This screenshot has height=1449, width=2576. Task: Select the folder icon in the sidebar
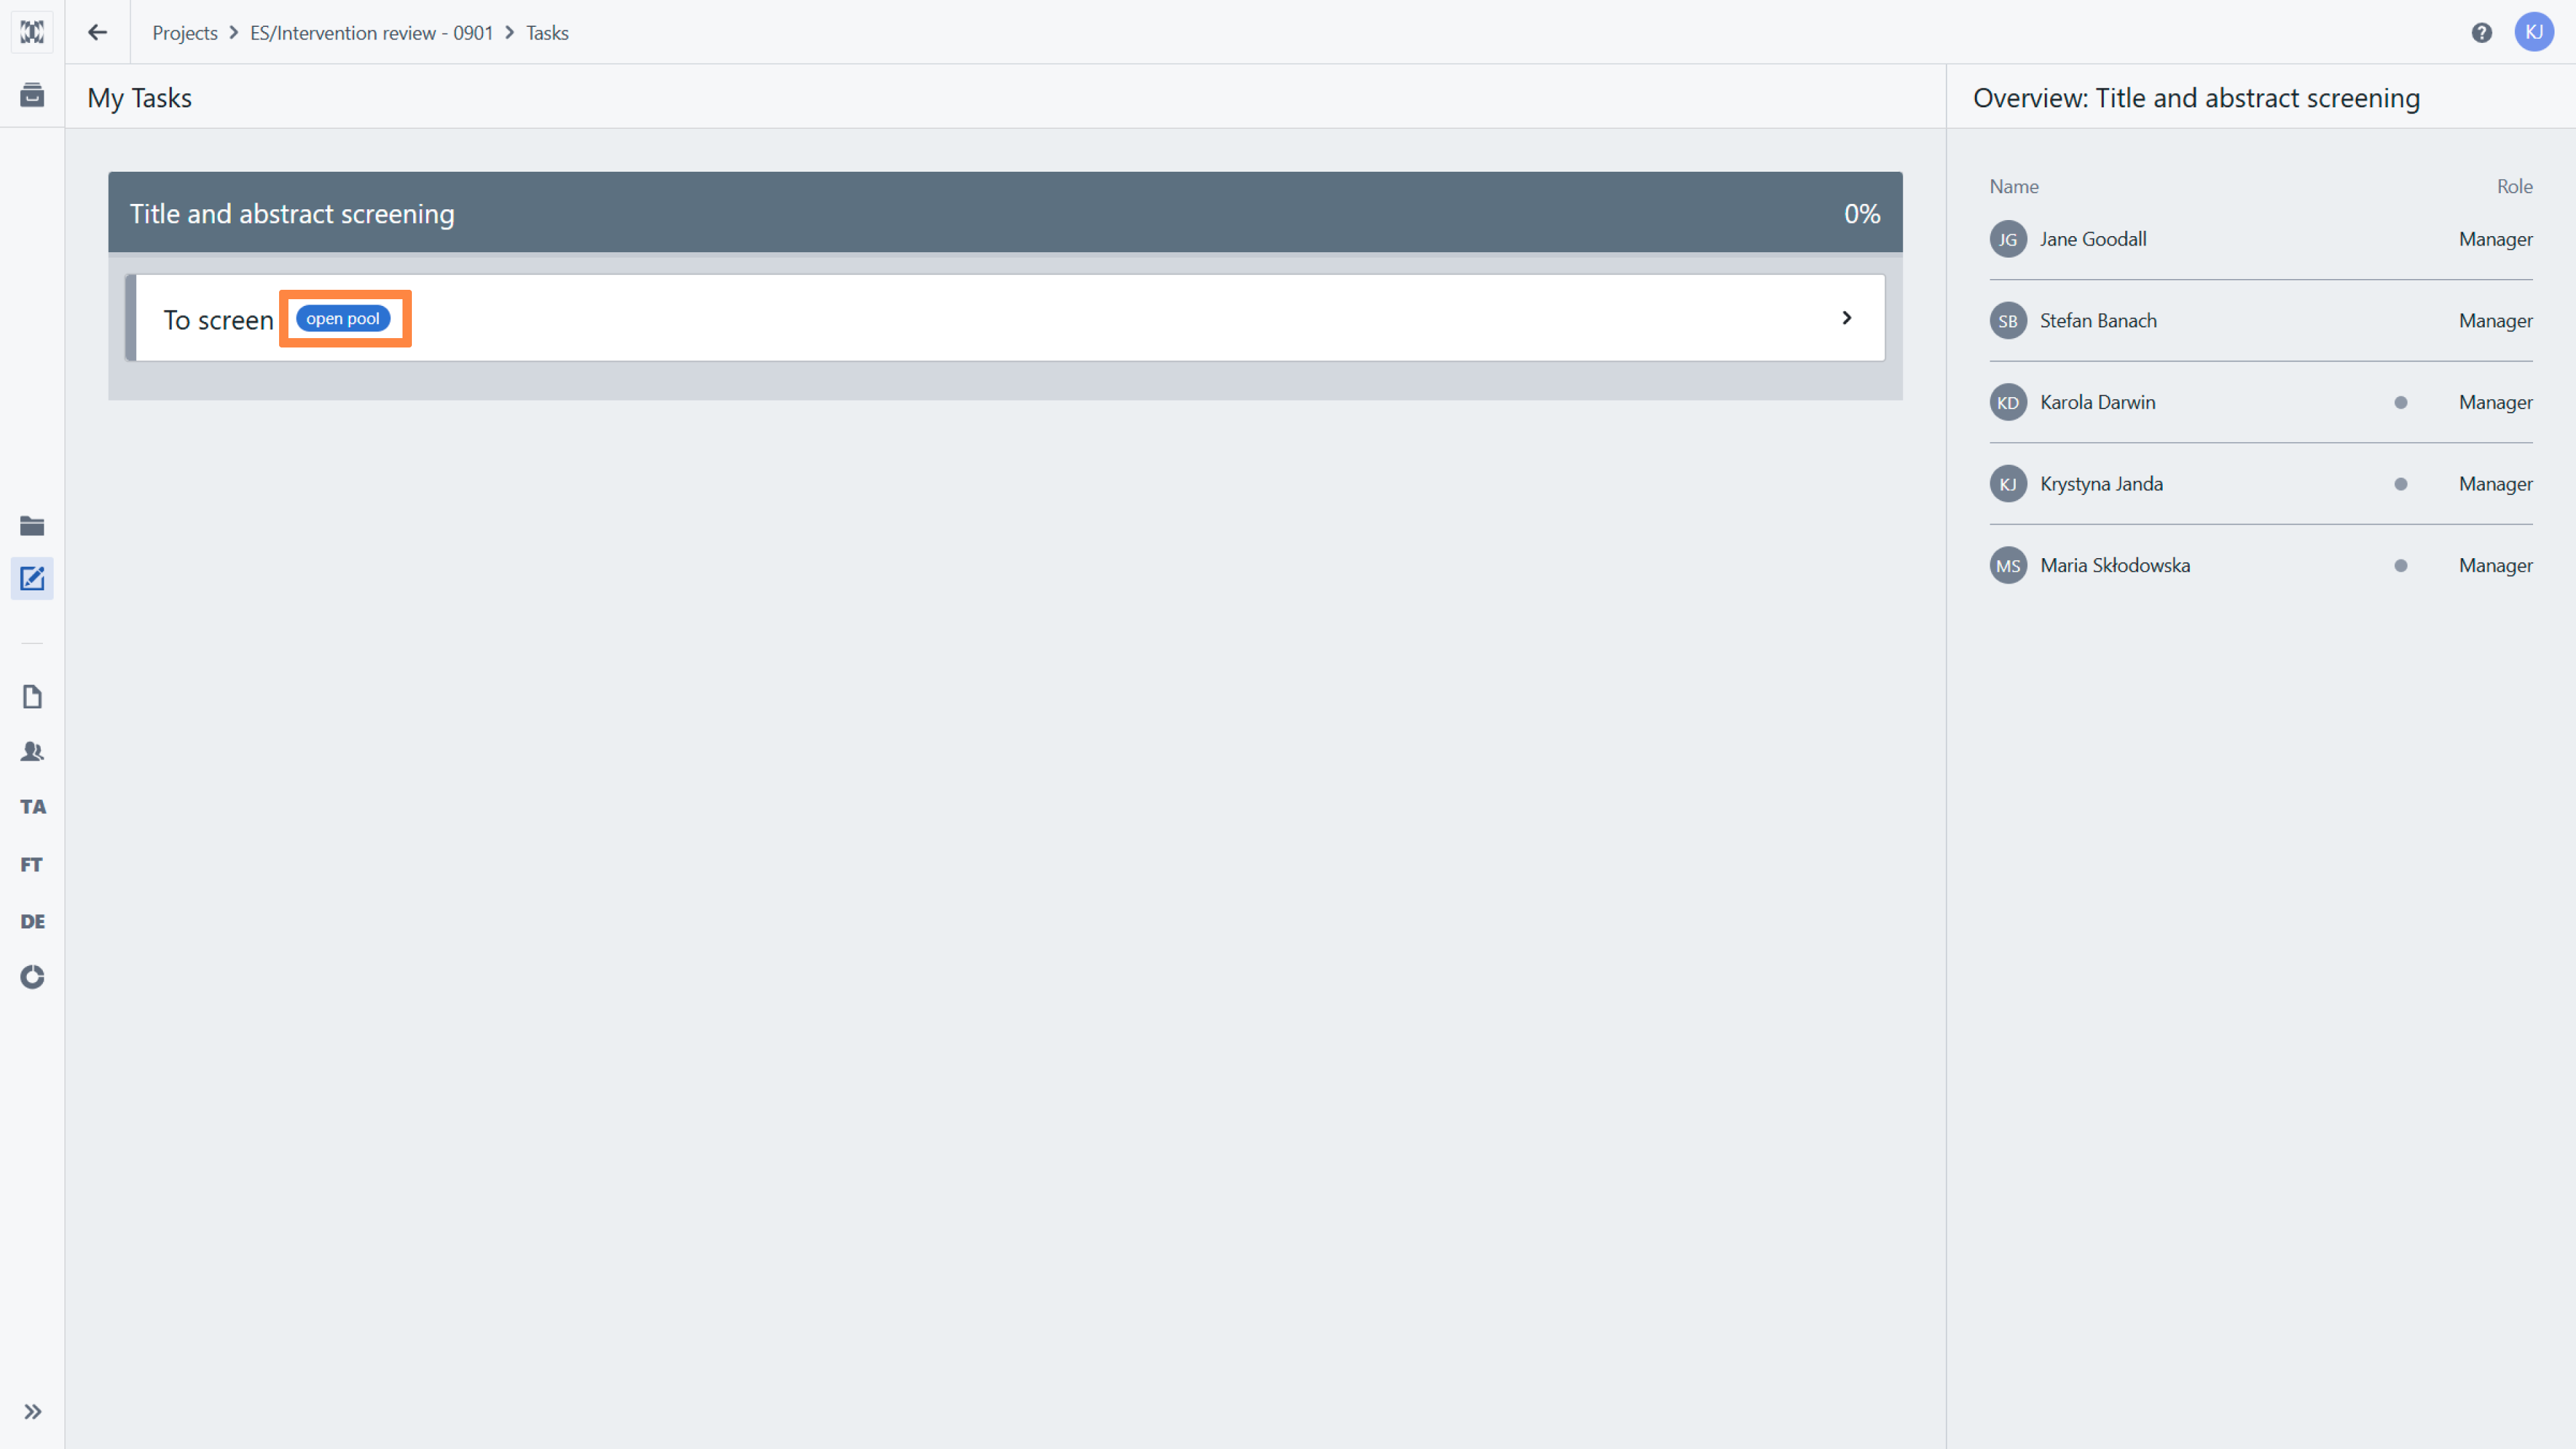point(31,525)
